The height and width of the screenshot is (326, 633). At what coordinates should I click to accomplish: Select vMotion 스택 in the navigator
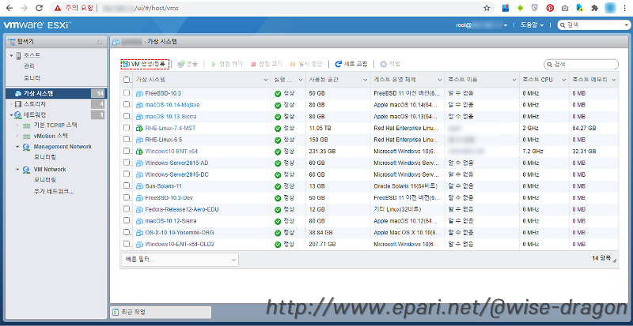(x=51, y=137)
